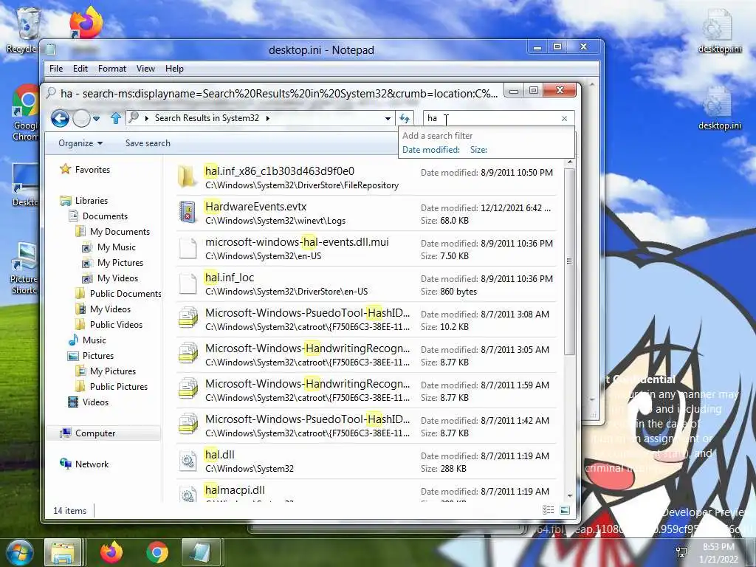Expand the Search Results in System32 breadcrumb arrow
The width and height of the screenshot is (756, 567).
(268, 118)
